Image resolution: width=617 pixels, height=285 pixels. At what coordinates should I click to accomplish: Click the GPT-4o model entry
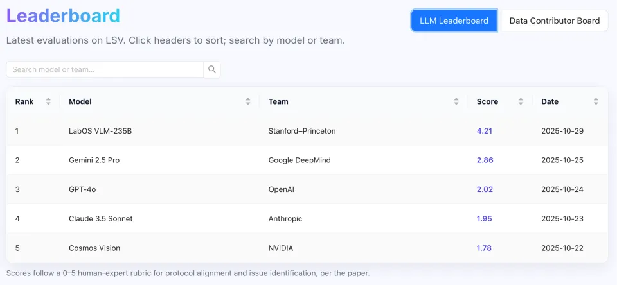click(x=82, y=189)
